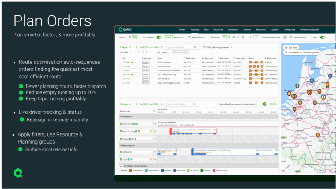The width and height of the screenshot is (336, 189).
Task: Open the Facturatie menu item
Action: click(x=218, y=30)
